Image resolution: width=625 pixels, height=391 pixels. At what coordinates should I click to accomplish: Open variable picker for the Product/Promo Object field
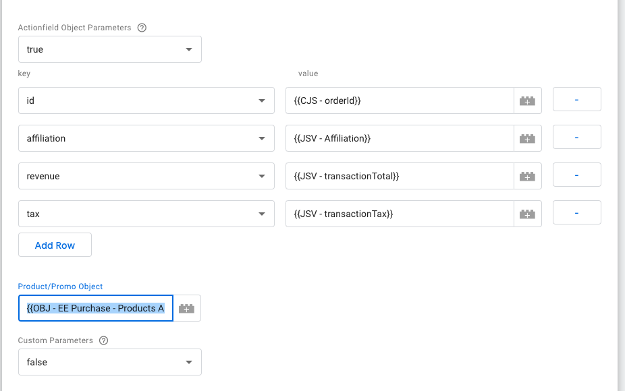[x=187, y=308]
